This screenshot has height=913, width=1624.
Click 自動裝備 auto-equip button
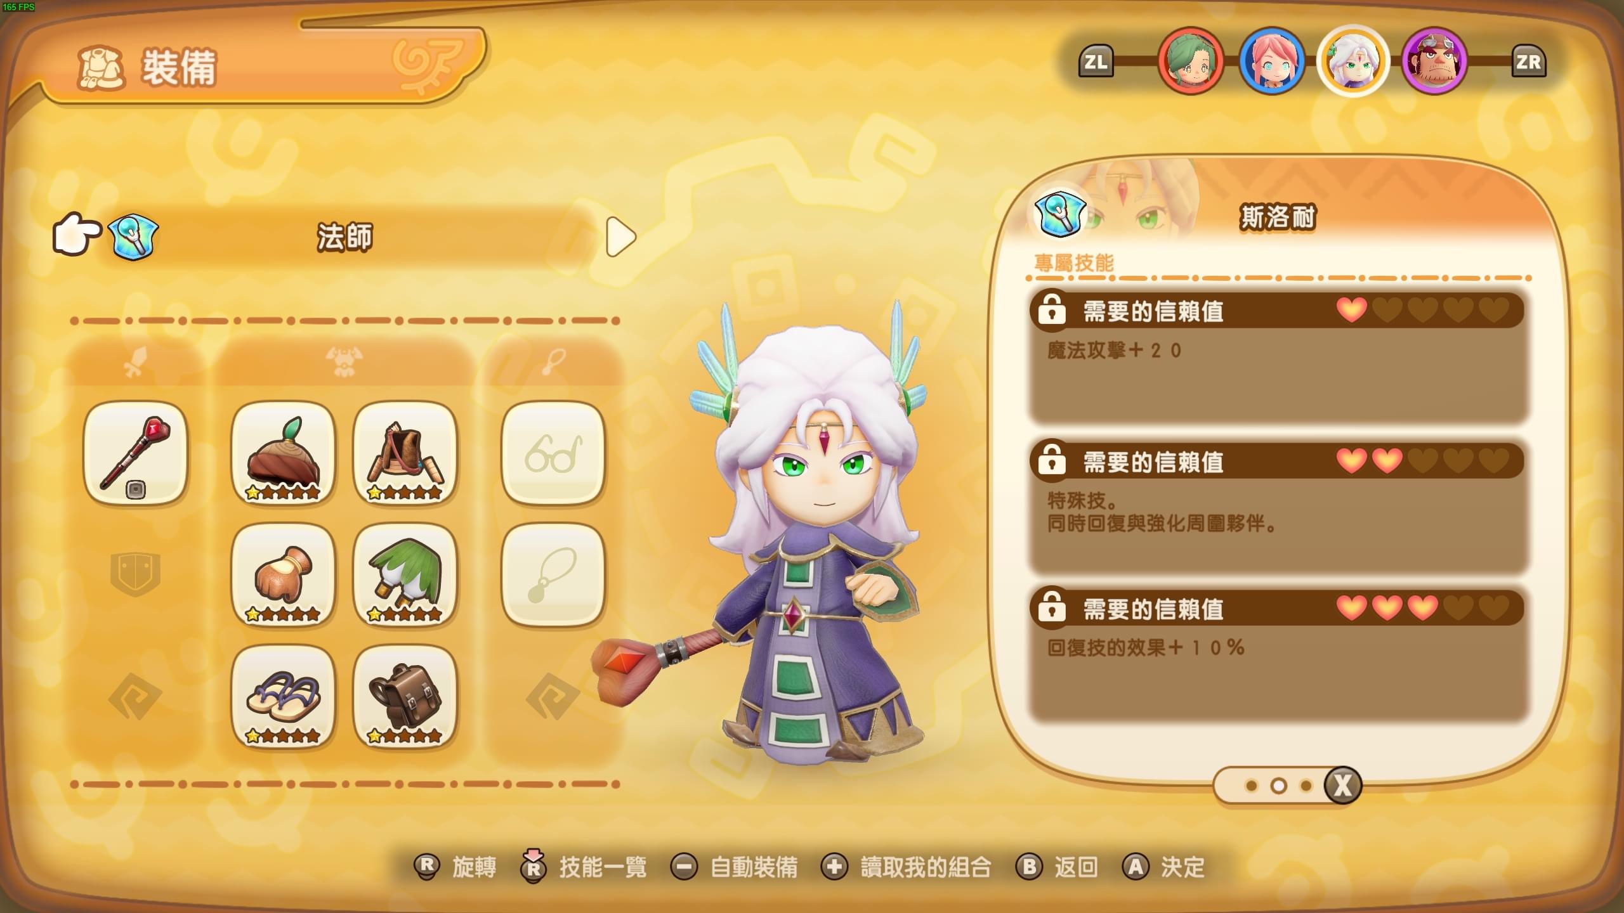point(735,867)
